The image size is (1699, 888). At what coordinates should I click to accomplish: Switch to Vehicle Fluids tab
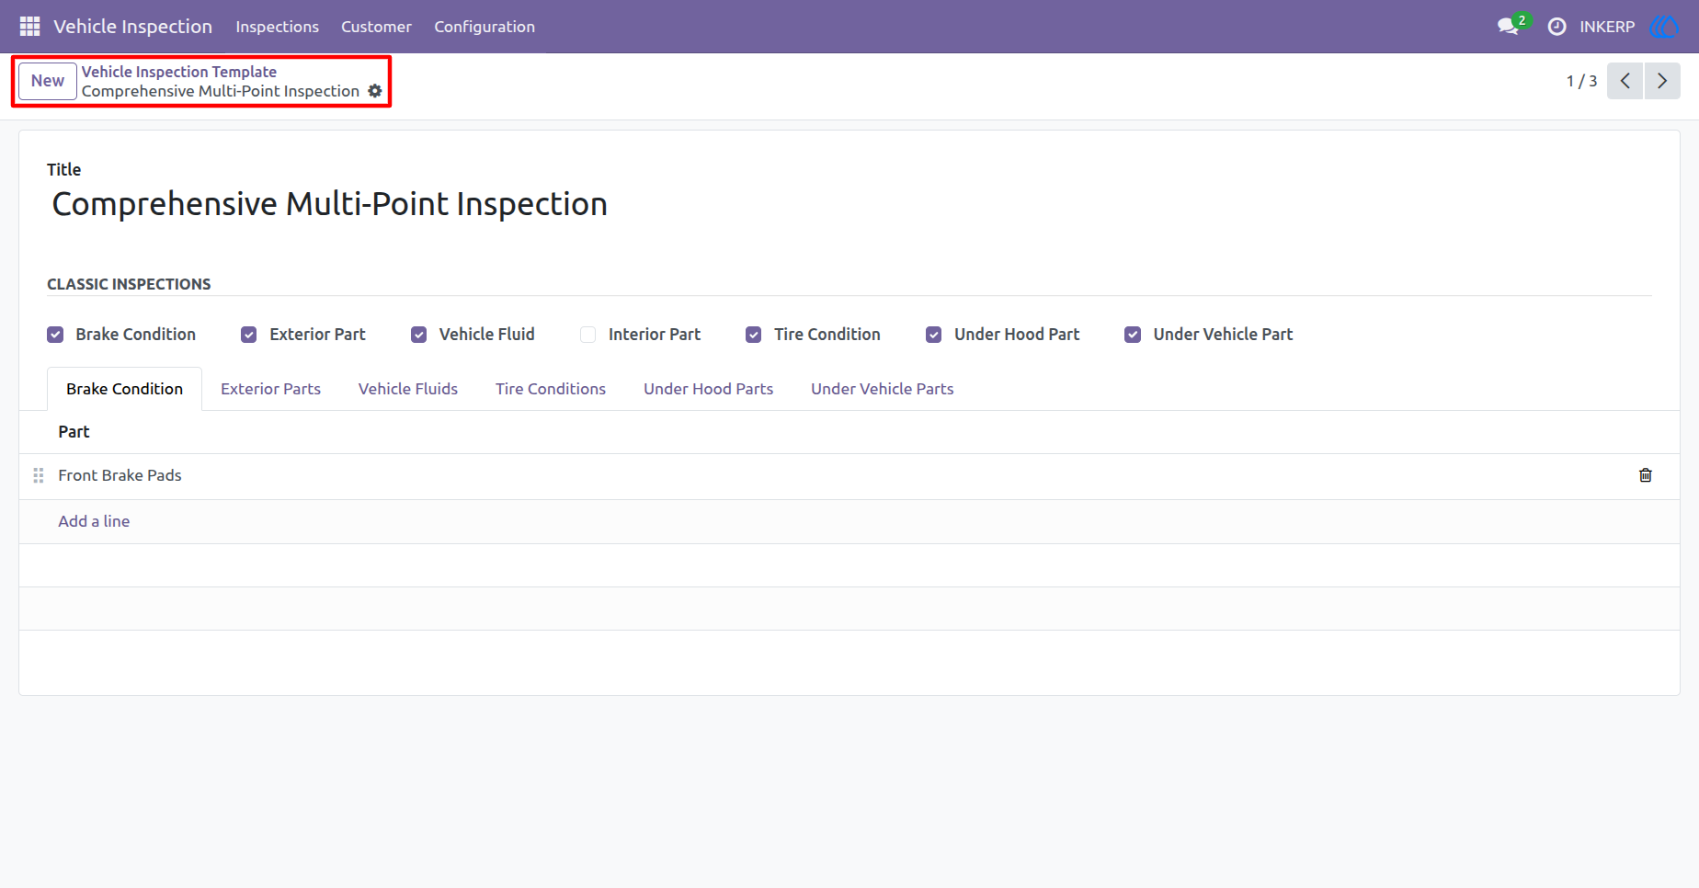click(x=408, y=389)
